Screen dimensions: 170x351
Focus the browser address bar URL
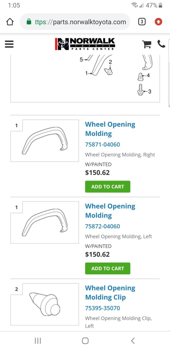click(x=80, y=22)
